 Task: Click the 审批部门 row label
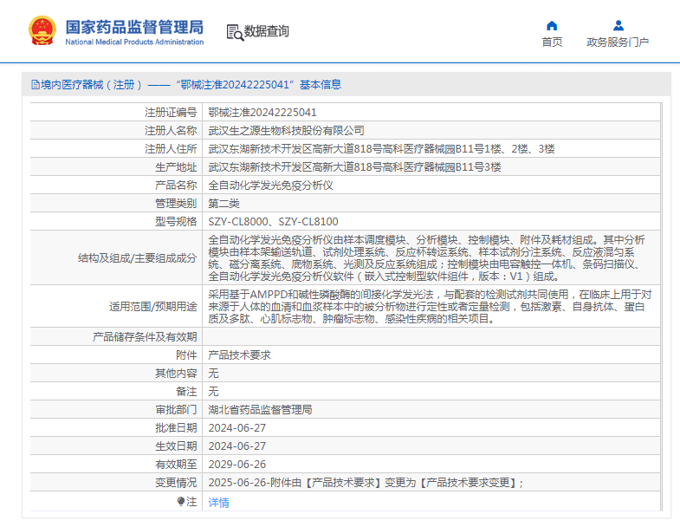(176, 410)
